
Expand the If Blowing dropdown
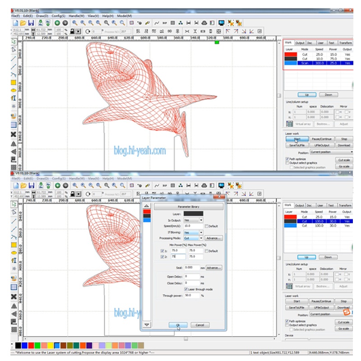point(201,232)
